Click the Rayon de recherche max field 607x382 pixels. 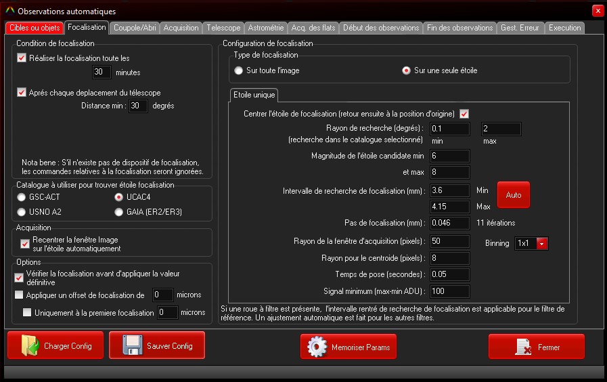tap(501, 129)
